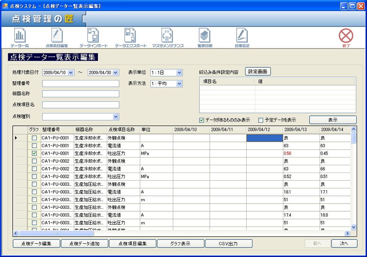Click the red 終了 exit icon
This screenshot has width=367, height=257.
tap(346, 38)
